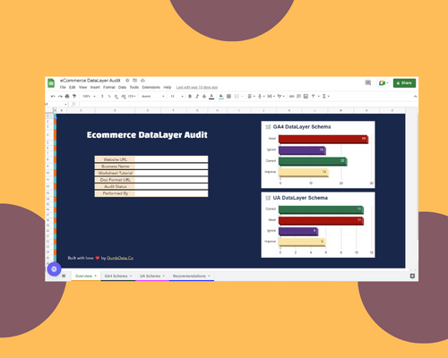Create a filter from the toolbar
This screenshot has height=358, width=448.
tap(313, 96)
